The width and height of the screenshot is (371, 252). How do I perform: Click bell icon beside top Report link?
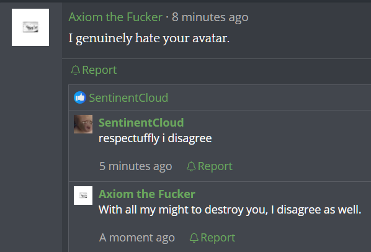click(76, 70)
